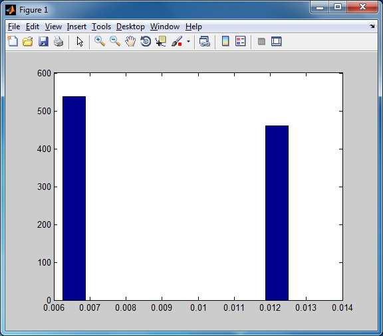Open file using folder icon

[28, 41]
